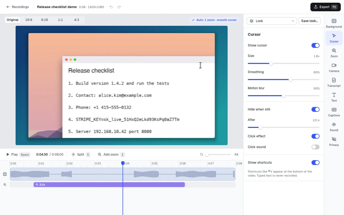This screenshot has height=215, width=344.
Task: Open the Background panel in sidebar
Action: click(x=334, y=23)
